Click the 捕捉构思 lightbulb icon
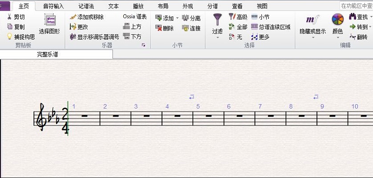The image size is (373, 178). (9, 36)
